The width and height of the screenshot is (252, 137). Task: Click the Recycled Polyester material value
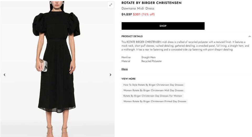click(x=151, y=61)
